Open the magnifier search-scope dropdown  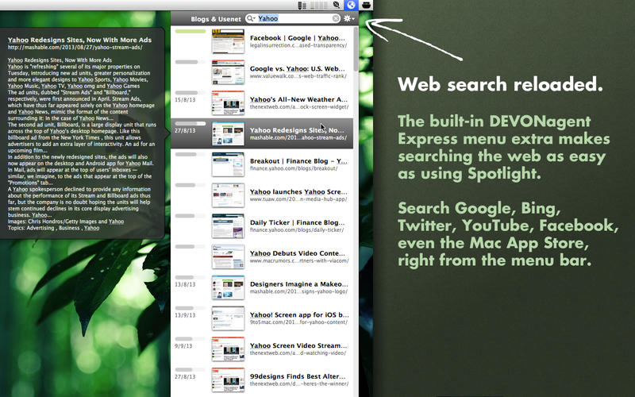(x=251, y=18)
